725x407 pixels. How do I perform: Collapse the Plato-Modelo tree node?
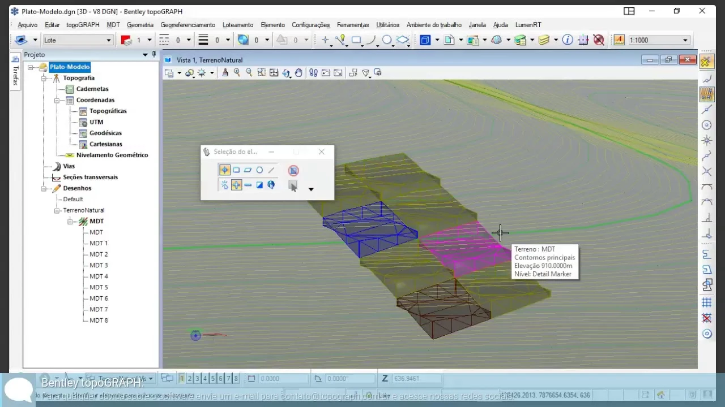[x=31, y=67]
